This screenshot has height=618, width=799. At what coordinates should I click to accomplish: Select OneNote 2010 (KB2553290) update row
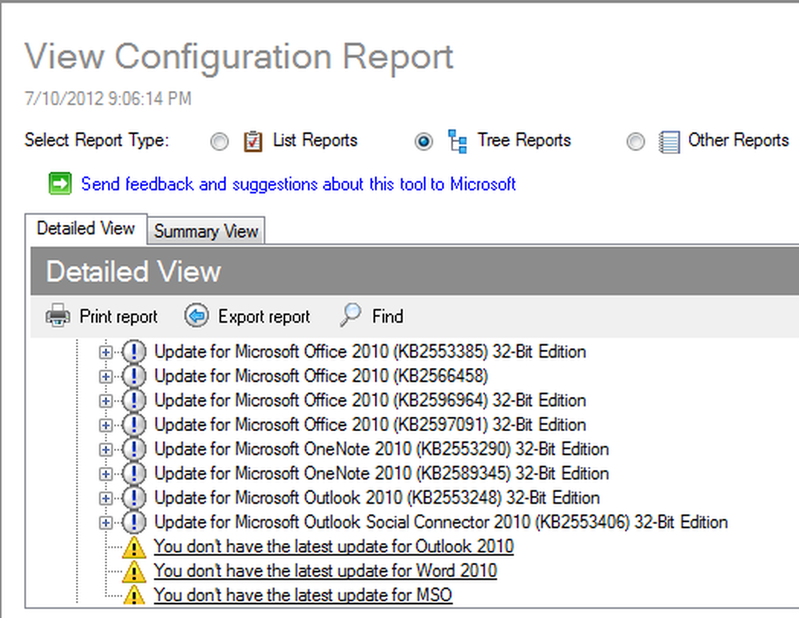tap(382, 449)
